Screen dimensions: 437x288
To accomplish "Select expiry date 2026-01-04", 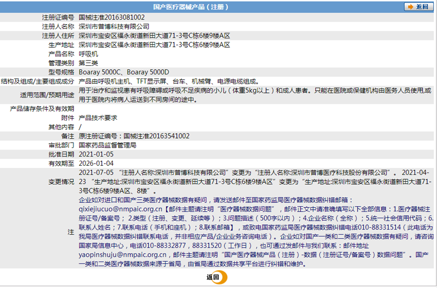I will click(96, 163).
